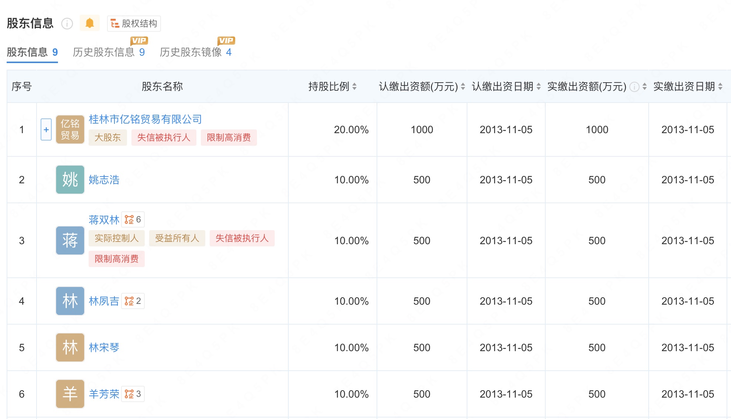
Task: Click 亿铭贸易 company logo avatar
Action: (70, 129)
